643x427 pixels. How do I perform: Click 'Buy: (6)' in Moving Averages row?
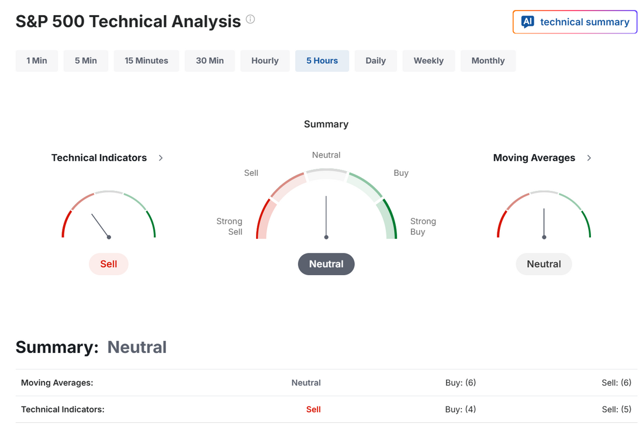pyautogui.click(x=461, y=383)
